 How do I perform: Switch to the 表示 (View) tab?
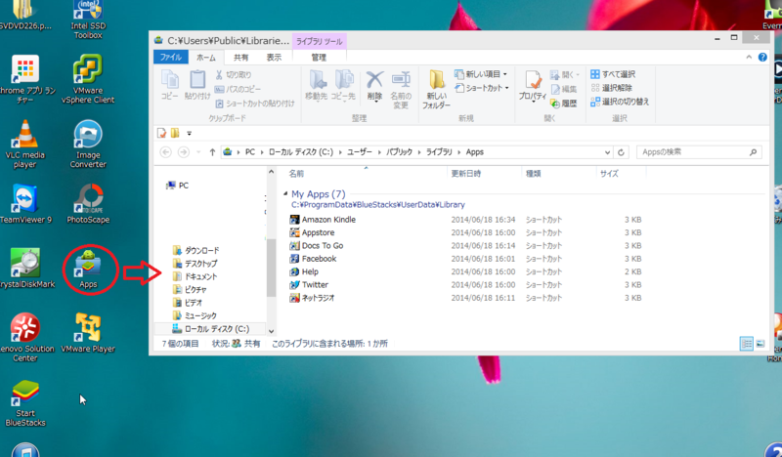tap(274, 58)
